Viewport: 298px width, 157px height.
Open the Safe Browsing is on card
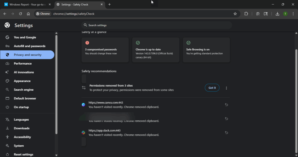pos(206,50)
